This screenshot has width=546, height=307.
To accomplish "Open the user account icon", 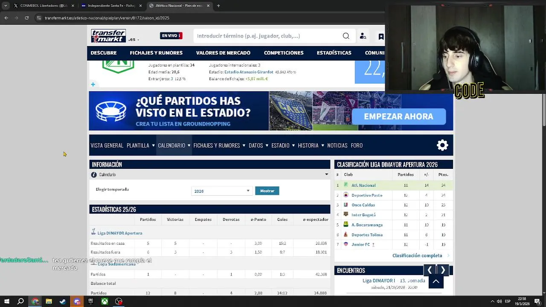I will pos(363,36).
